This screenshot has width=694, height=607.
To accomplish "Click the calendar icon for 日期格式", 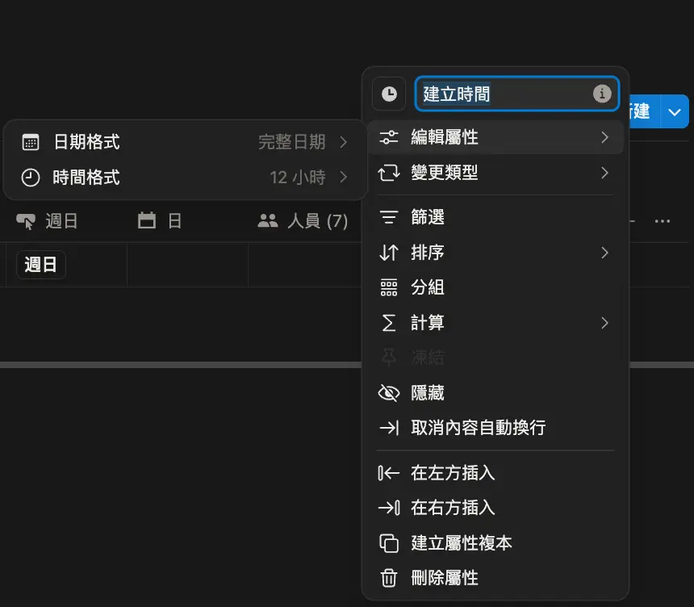I will coord(31,142).
